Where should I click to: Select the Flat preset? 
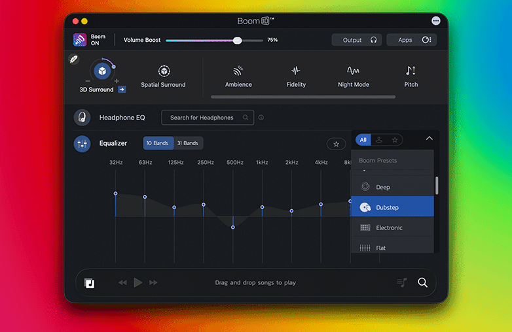pos(392,246)
